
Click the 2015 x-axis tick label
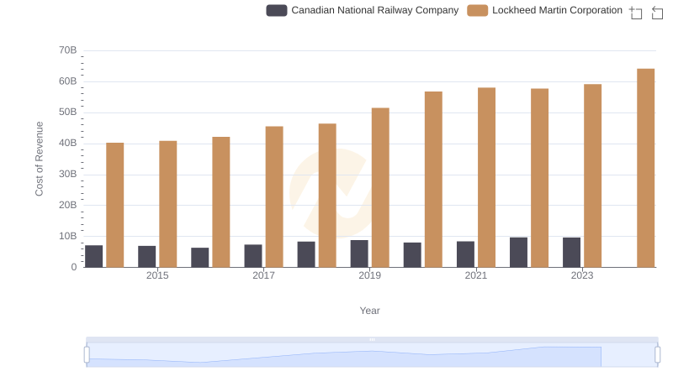[x=157, y=275]
